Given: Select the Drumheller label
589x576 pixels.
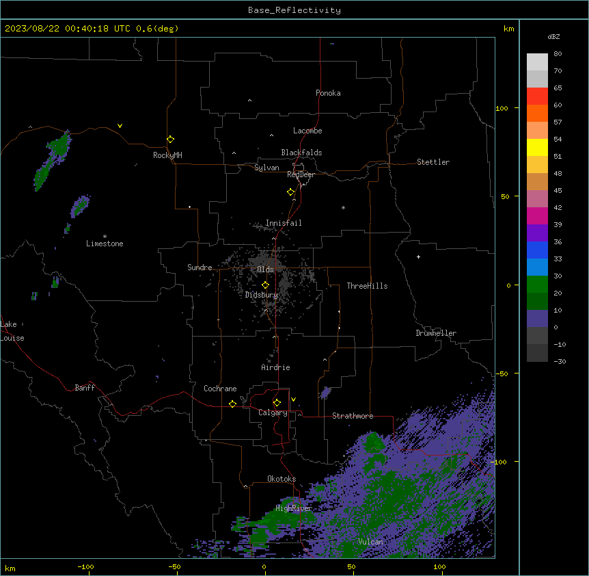Looking at the screenshot, I should [x=436, y=333].
